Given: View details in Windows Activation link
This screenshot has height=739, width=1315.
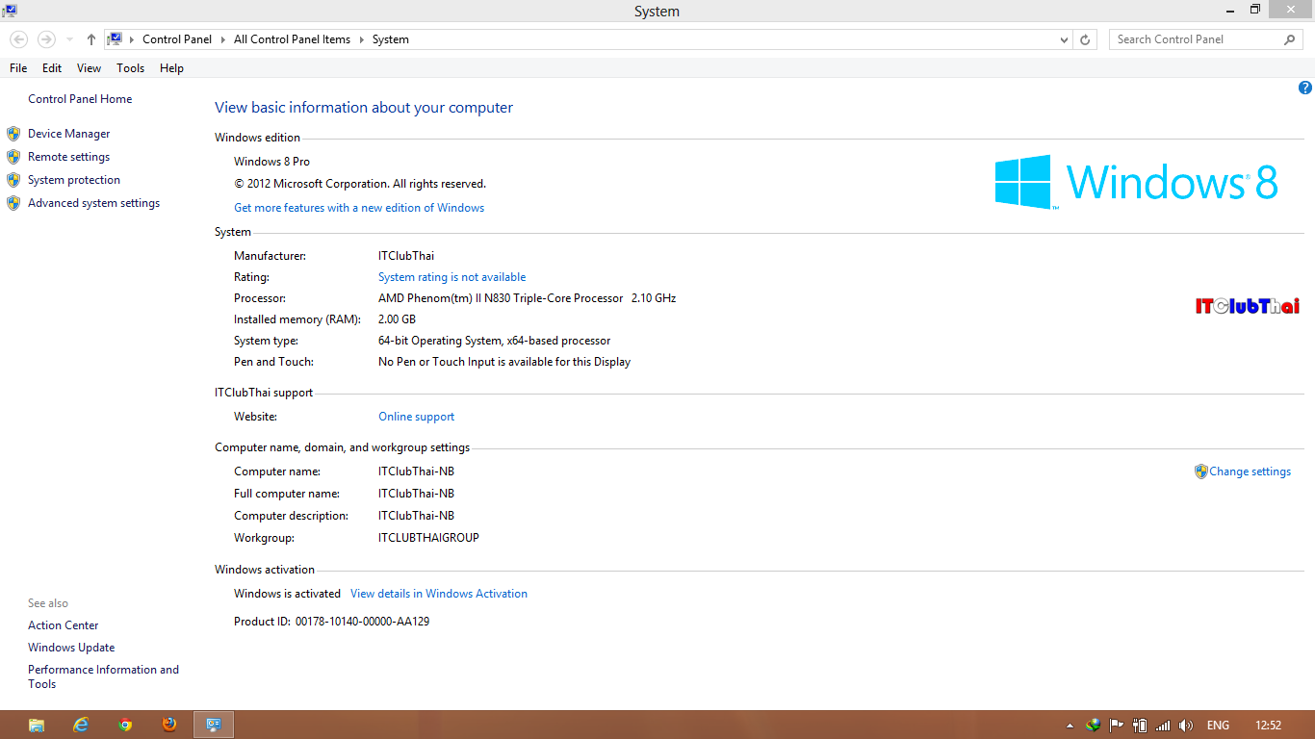Looking at the screenshot, I should 439,594.
